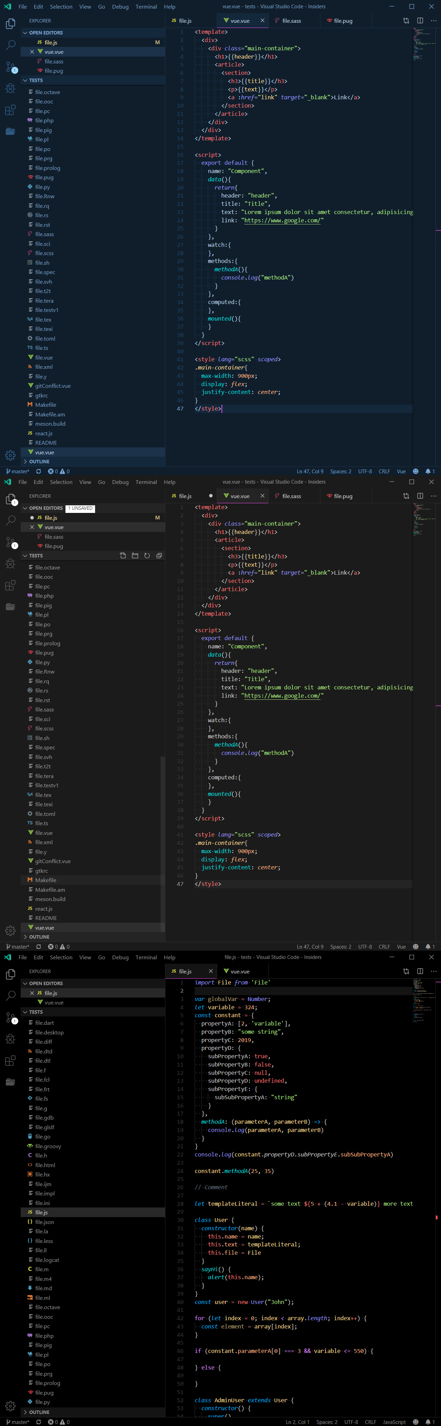This screenshot has height=1426, width=441.
Task: Click UTF-8 encoding in the middle window status bar
Action: 365,947
